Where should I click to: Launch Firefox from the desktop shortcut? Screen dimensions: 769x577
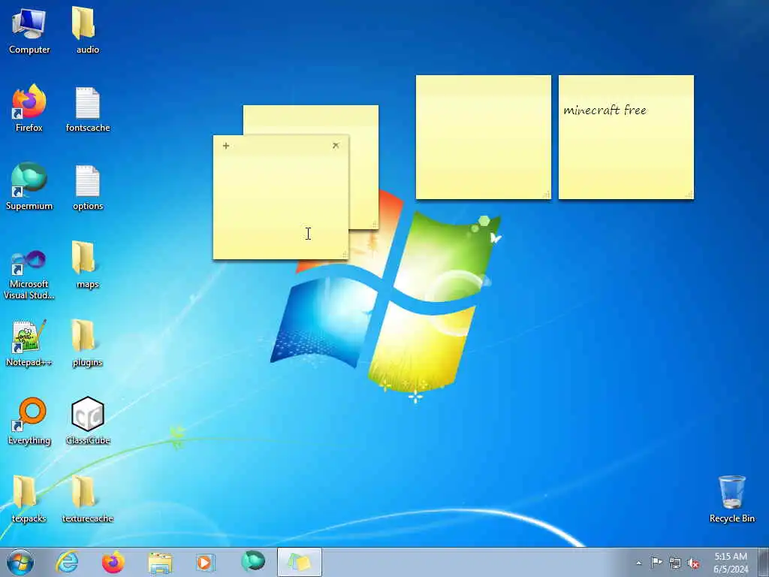tap(29, 108)
